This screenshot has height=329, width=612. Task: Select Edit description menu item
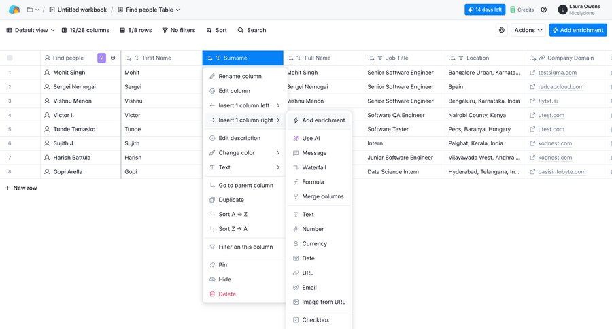[x=245, y=138]
